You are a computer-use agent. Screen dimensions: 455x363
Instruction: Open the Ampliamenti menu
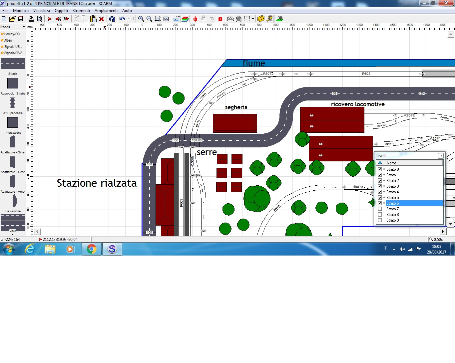(106, 11)
